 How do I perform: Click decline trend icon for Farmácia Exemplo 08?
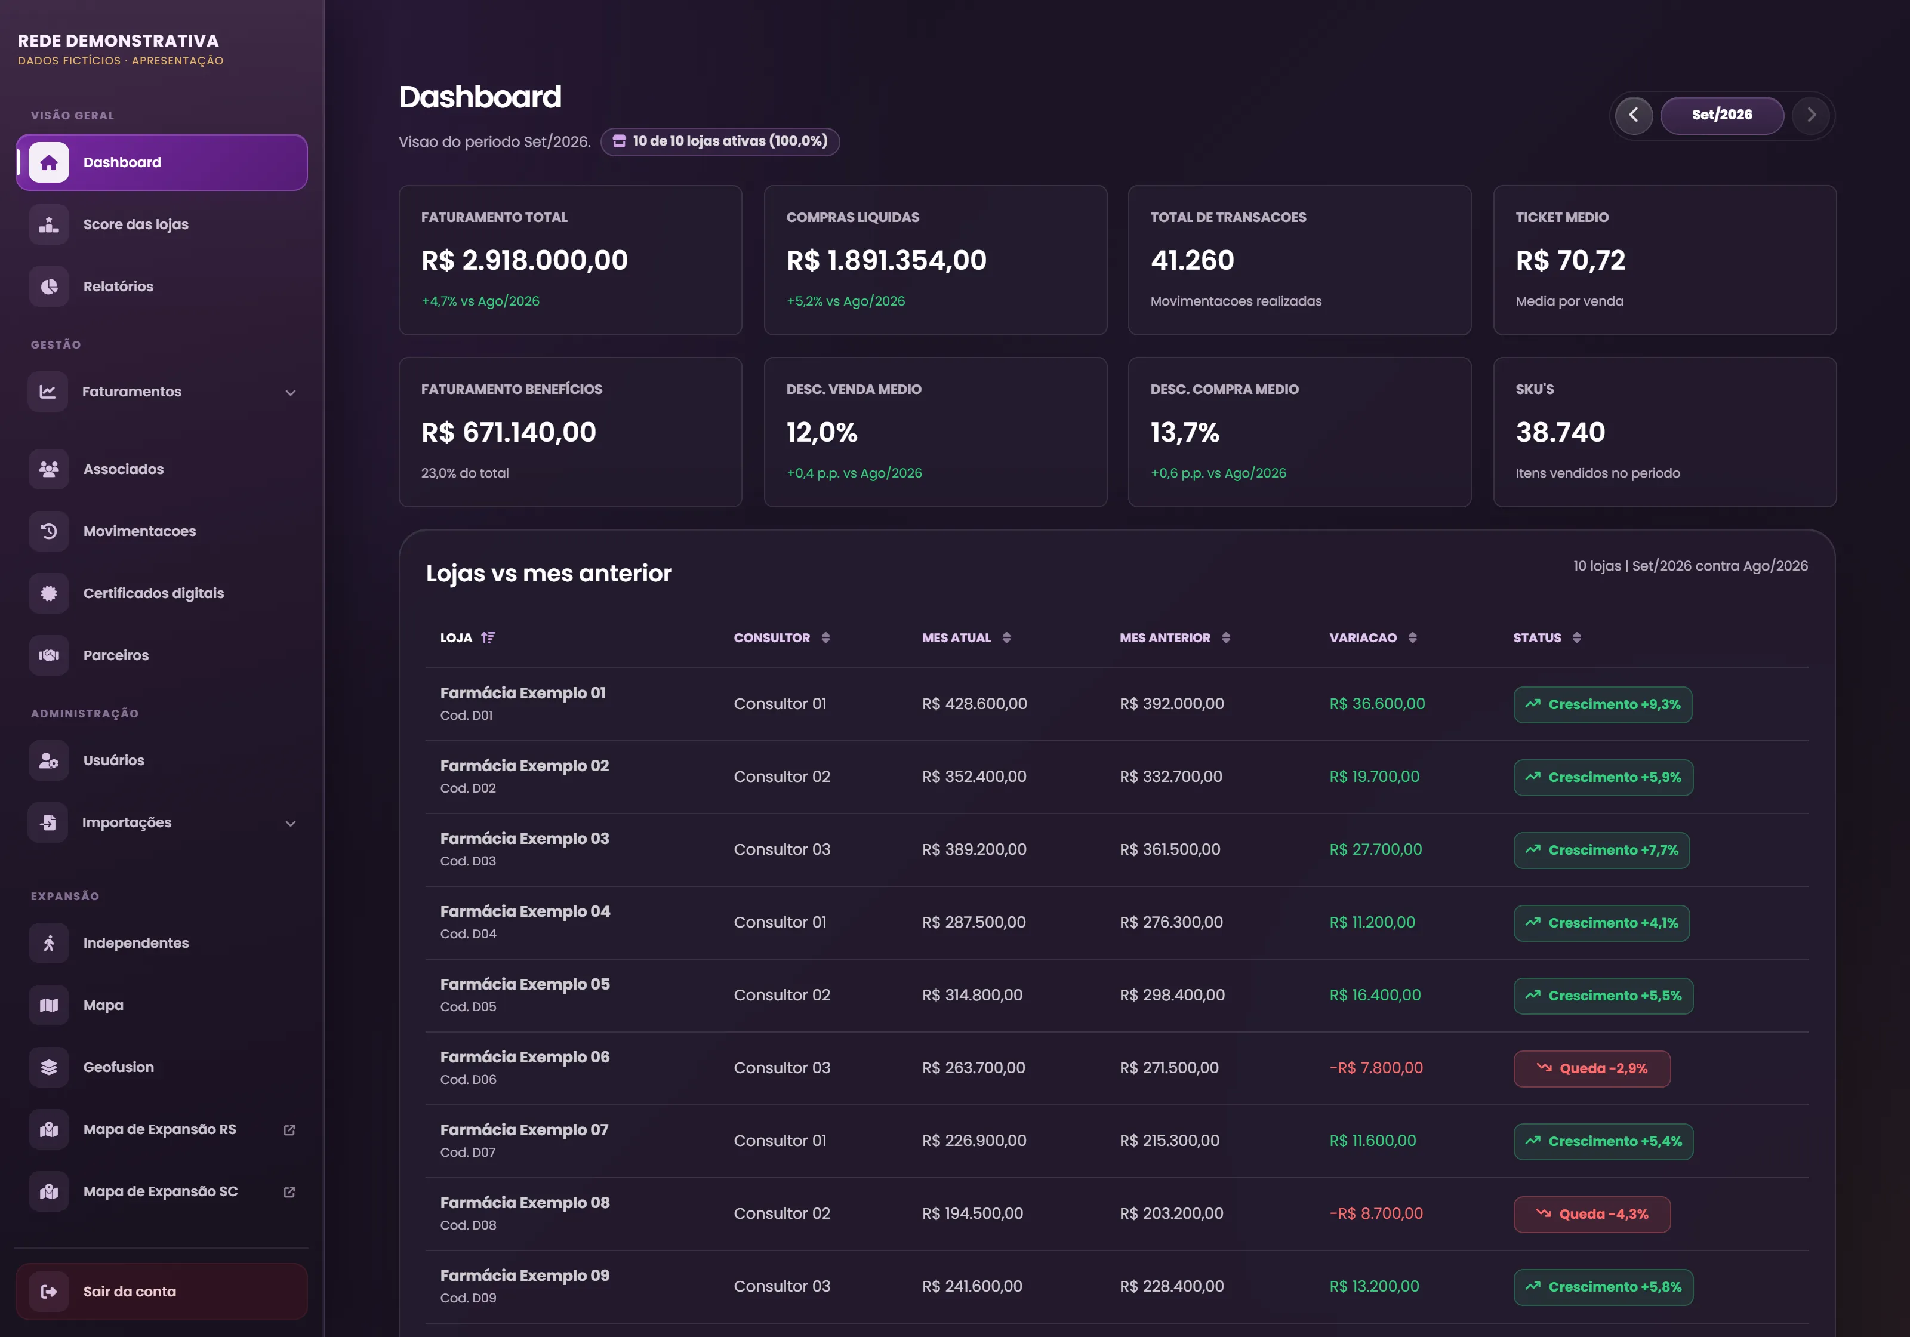pos(1544,1213)
